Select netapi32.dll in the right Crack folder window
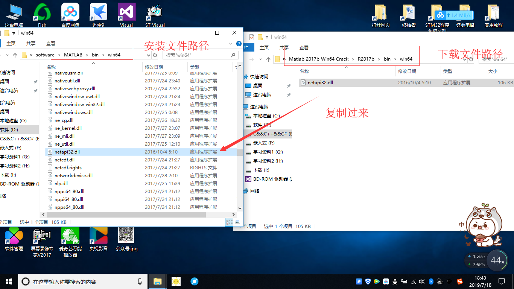The height and width of the screenshot is (289, 514). 406,82
